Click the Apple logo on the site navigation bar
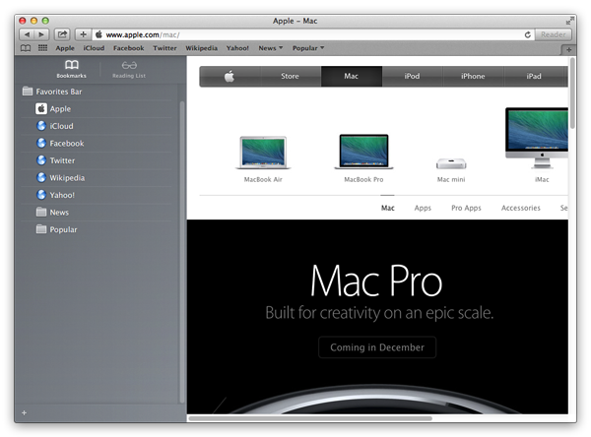The image size is (591, 437). (x=230, y=77)
